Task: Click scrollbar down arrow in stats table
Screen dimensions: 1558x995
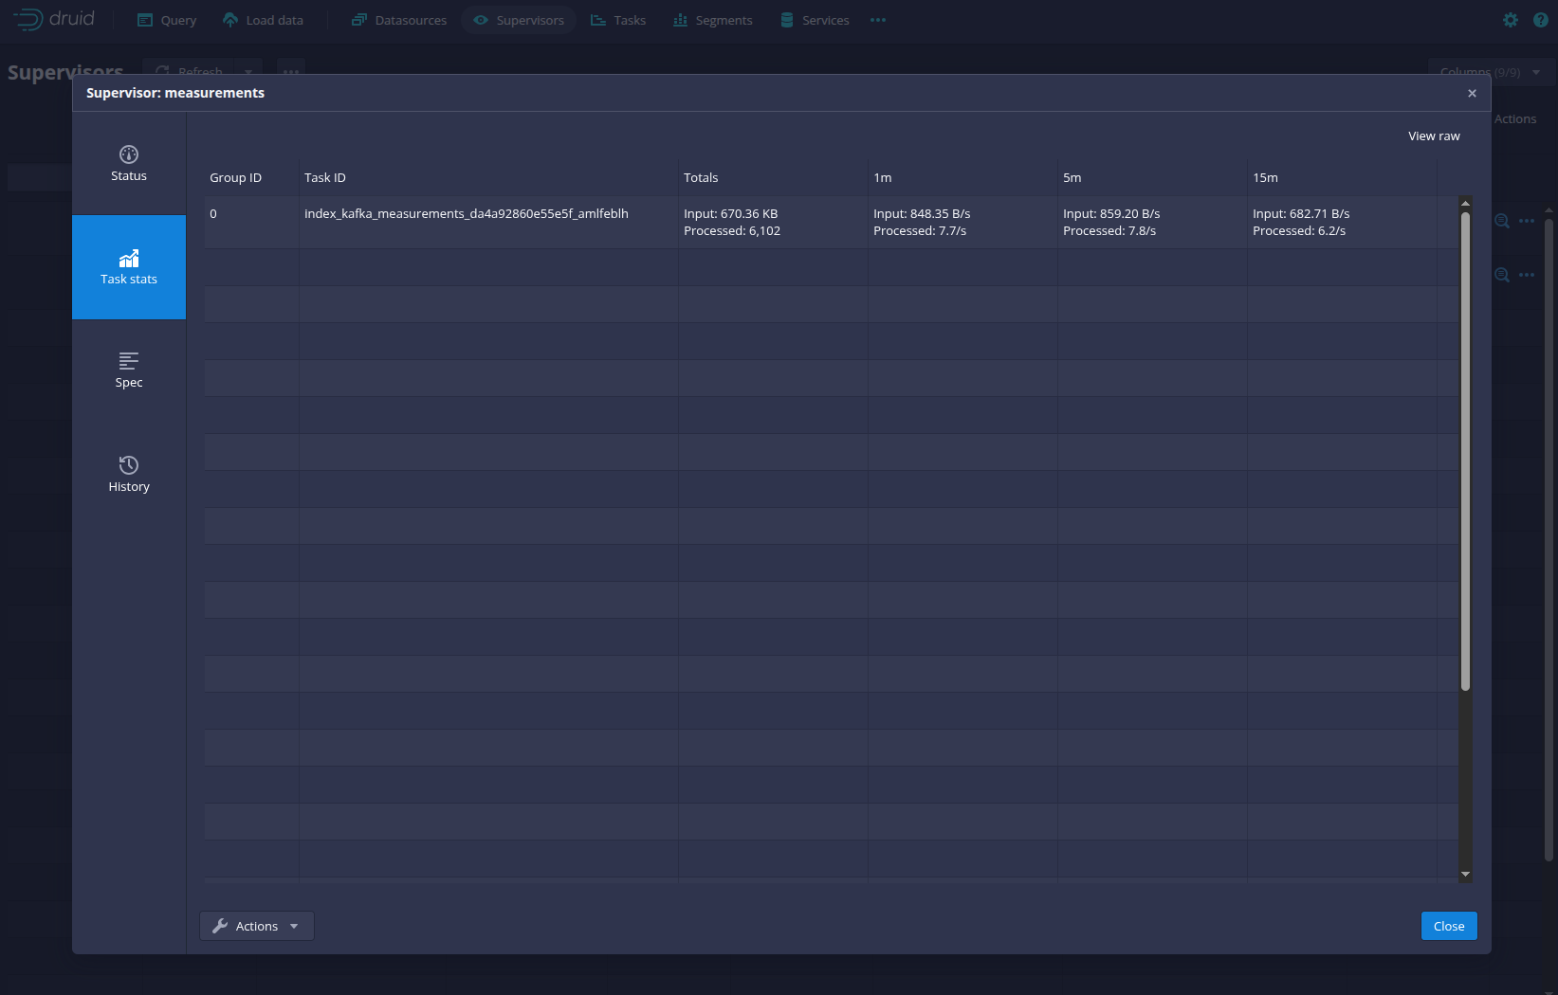Action: pos(1465,874)
